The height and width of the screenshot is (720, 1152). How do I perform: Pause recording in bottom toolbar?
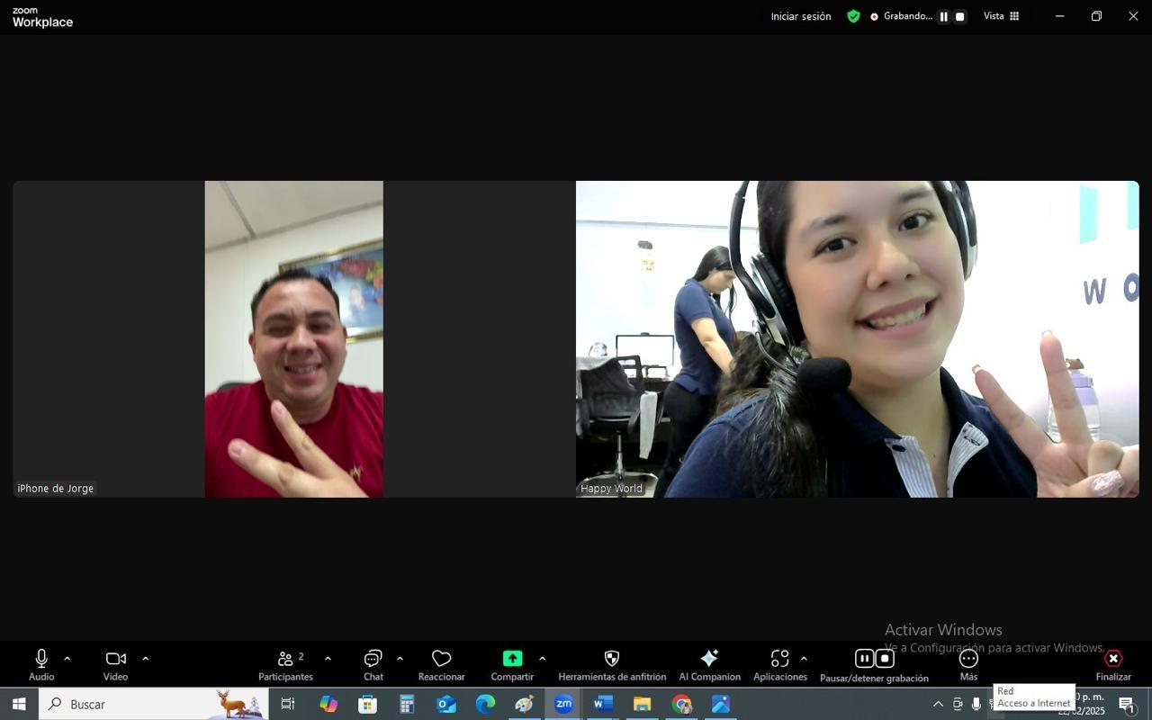tap(864, 658)
